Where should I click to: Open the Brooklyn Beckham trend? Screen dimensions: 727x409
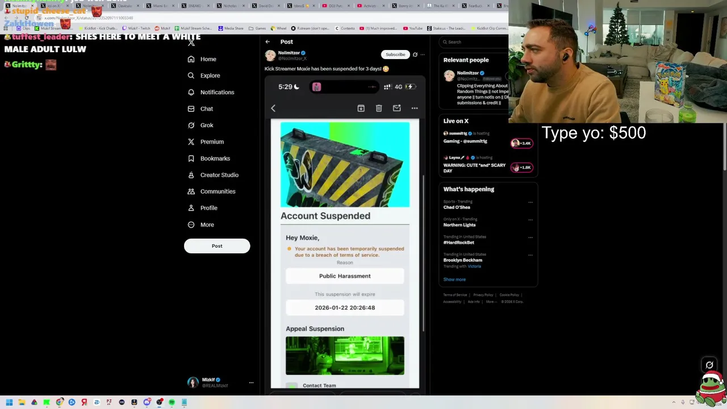click(463, 260)
